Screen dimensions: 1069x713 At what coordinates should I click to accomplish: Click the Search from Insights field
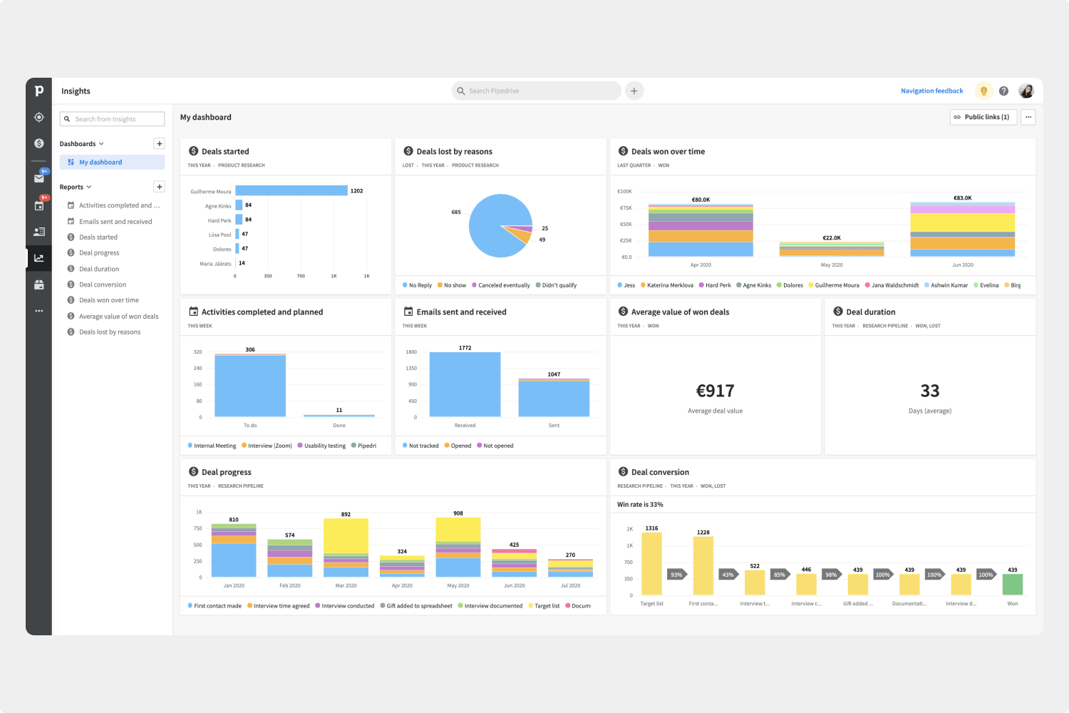(x=112, y=118)
